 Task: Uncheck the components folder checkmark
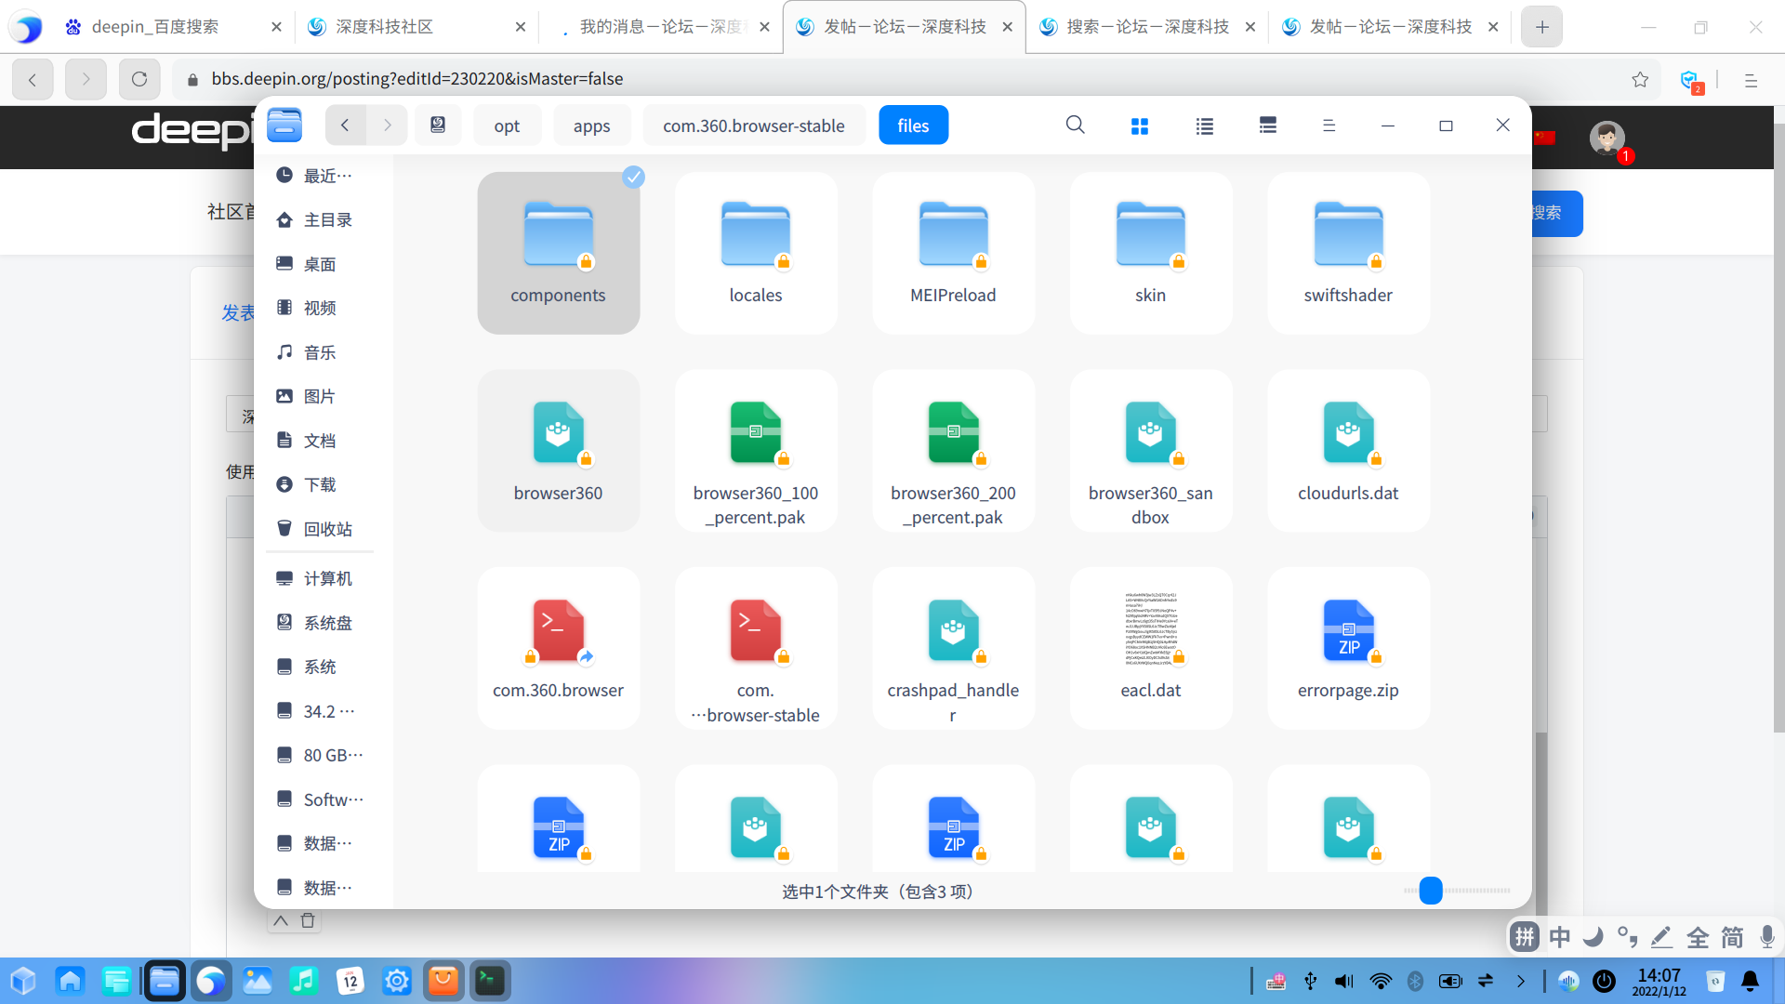[633, 177]
